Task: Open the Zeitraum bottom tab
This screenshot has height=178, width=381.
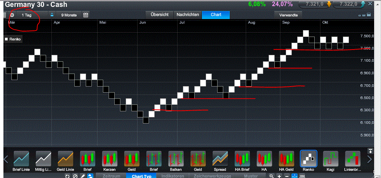Action: pyautogui.click(x=111, y=176)
